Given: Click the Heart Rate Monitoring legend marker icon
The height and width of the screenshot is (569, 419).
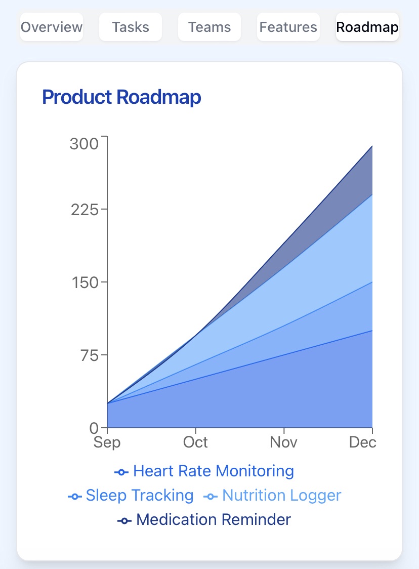Looking at the screenshot, I should tap(121, 472).
